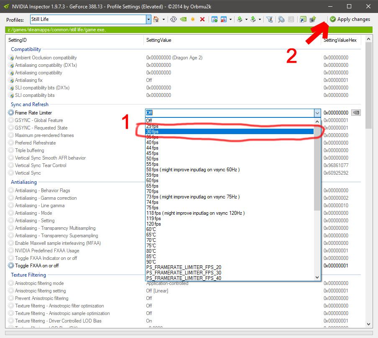Select 30 fps in the dropdown list

pyautogui.click(x=230, y=132)
